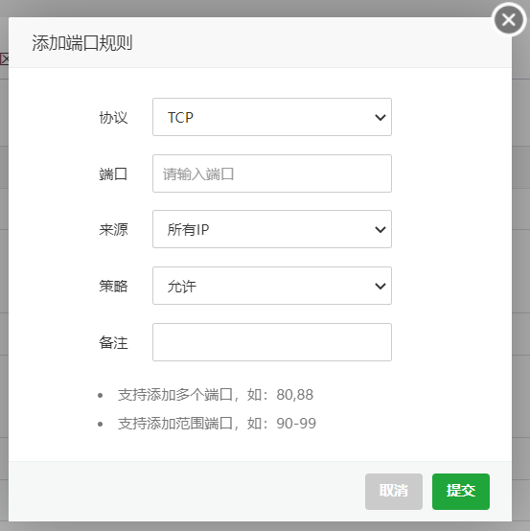This screenshot has height=531, width=530.
Task: Open the 来源 所有IP dropdown
Action: click(272, 229)
